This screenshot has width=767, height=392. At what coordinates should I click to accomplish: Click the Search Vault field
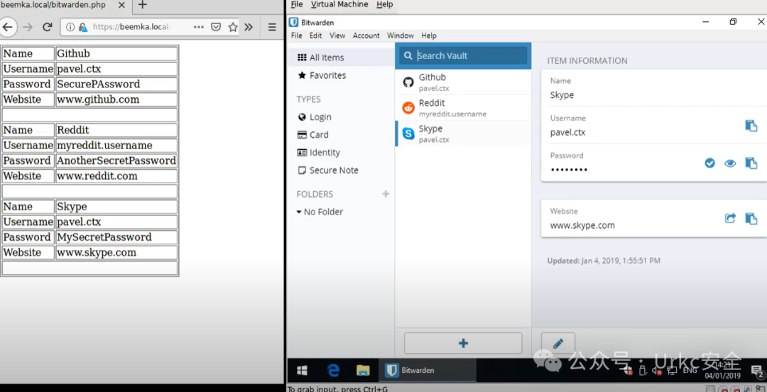(463, 56)
